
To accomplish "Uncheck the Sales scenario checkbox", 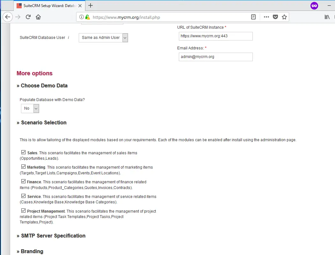I will click(24, 152).
